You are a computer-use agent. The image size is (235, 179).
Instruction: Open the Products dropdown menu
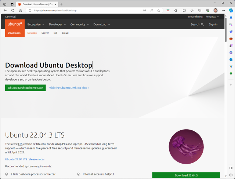click(x=212, y=16)
